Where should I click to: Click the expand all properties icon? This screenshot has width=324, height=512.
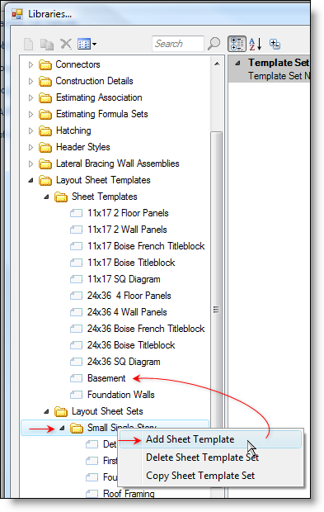click(x=275, y=44)
